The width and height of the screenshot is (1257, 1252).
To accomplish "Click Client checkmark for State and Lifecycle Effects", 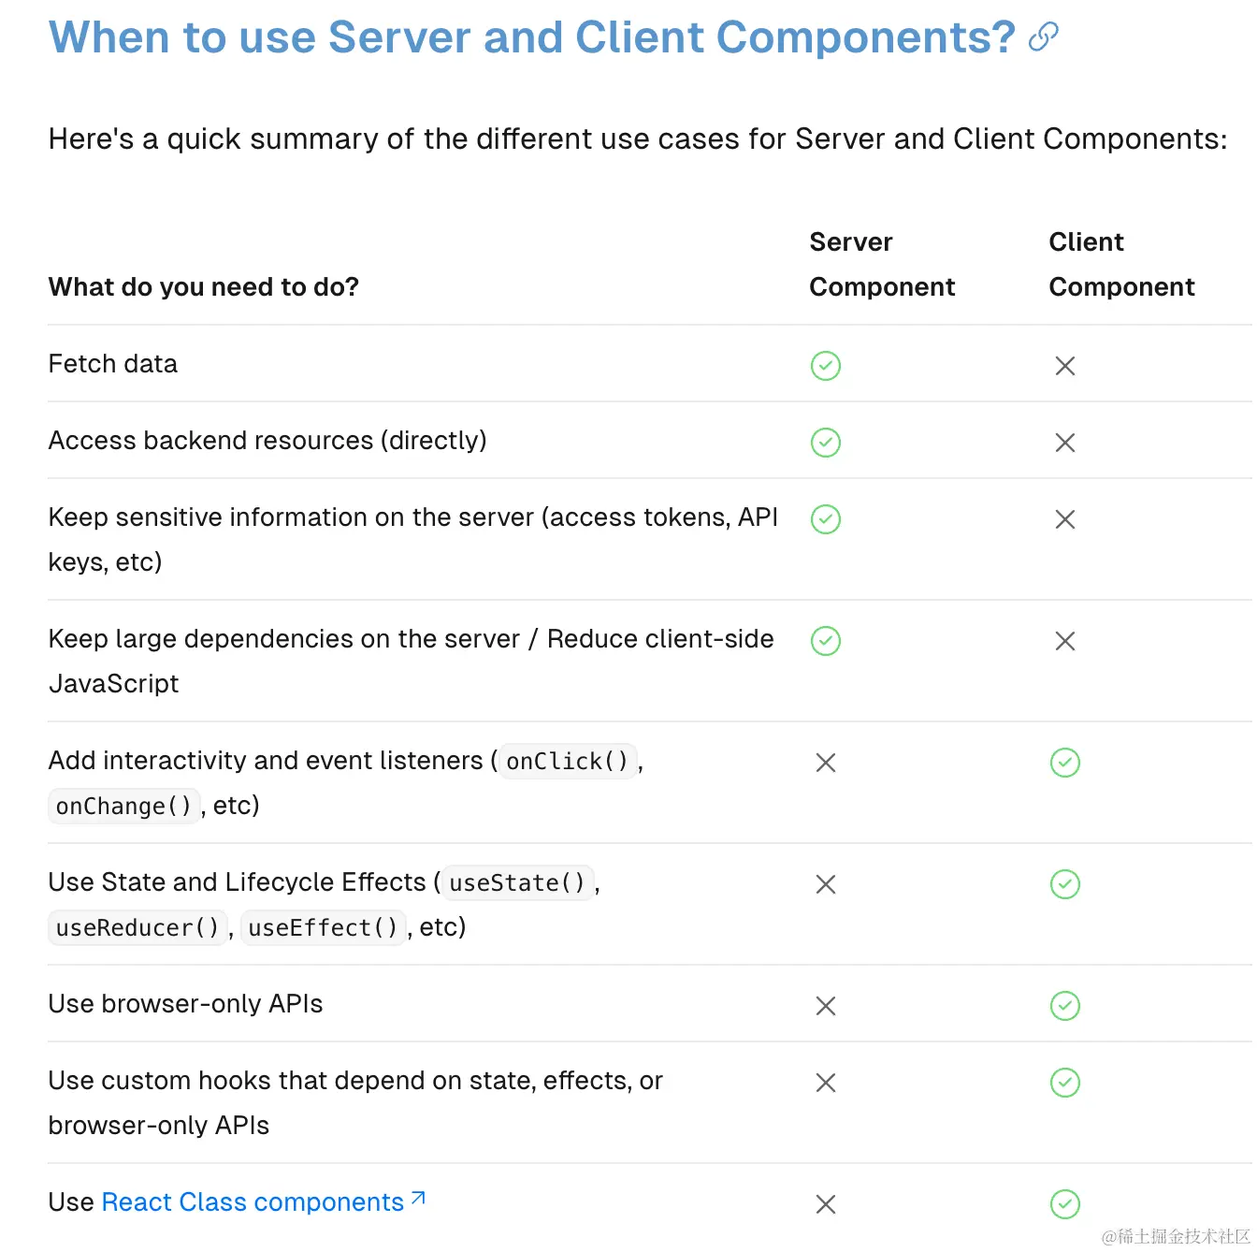I will 1064,884.
